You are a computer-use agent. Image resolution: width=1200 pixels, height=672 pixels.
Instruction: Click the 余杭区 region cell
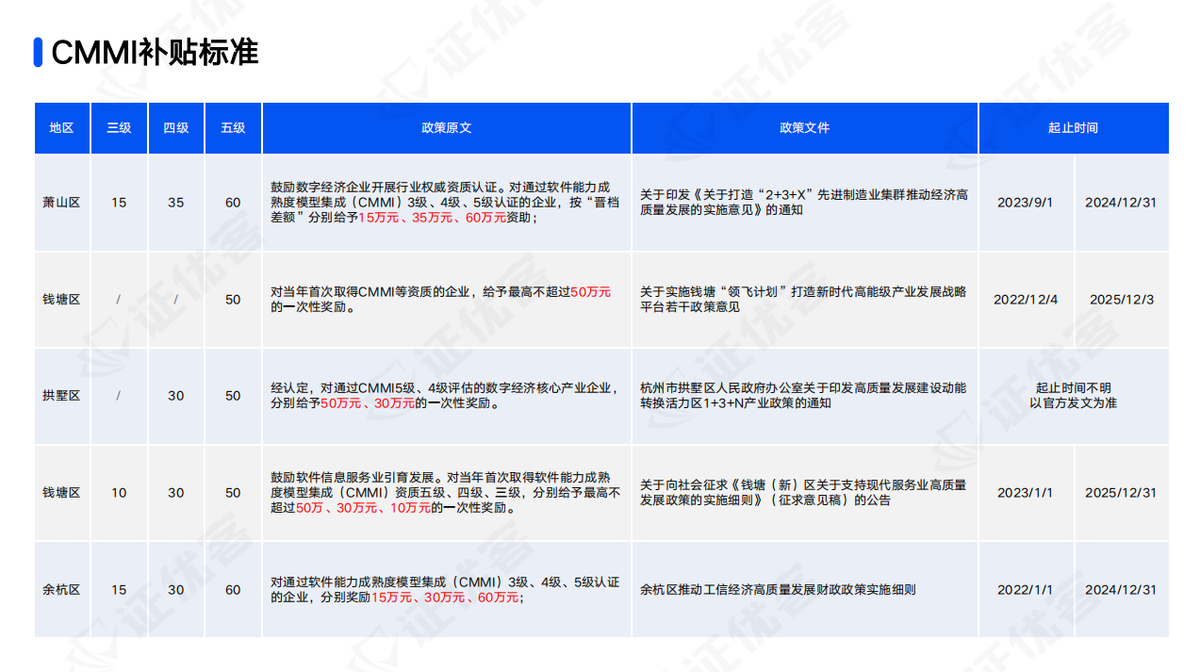[61, 590]
